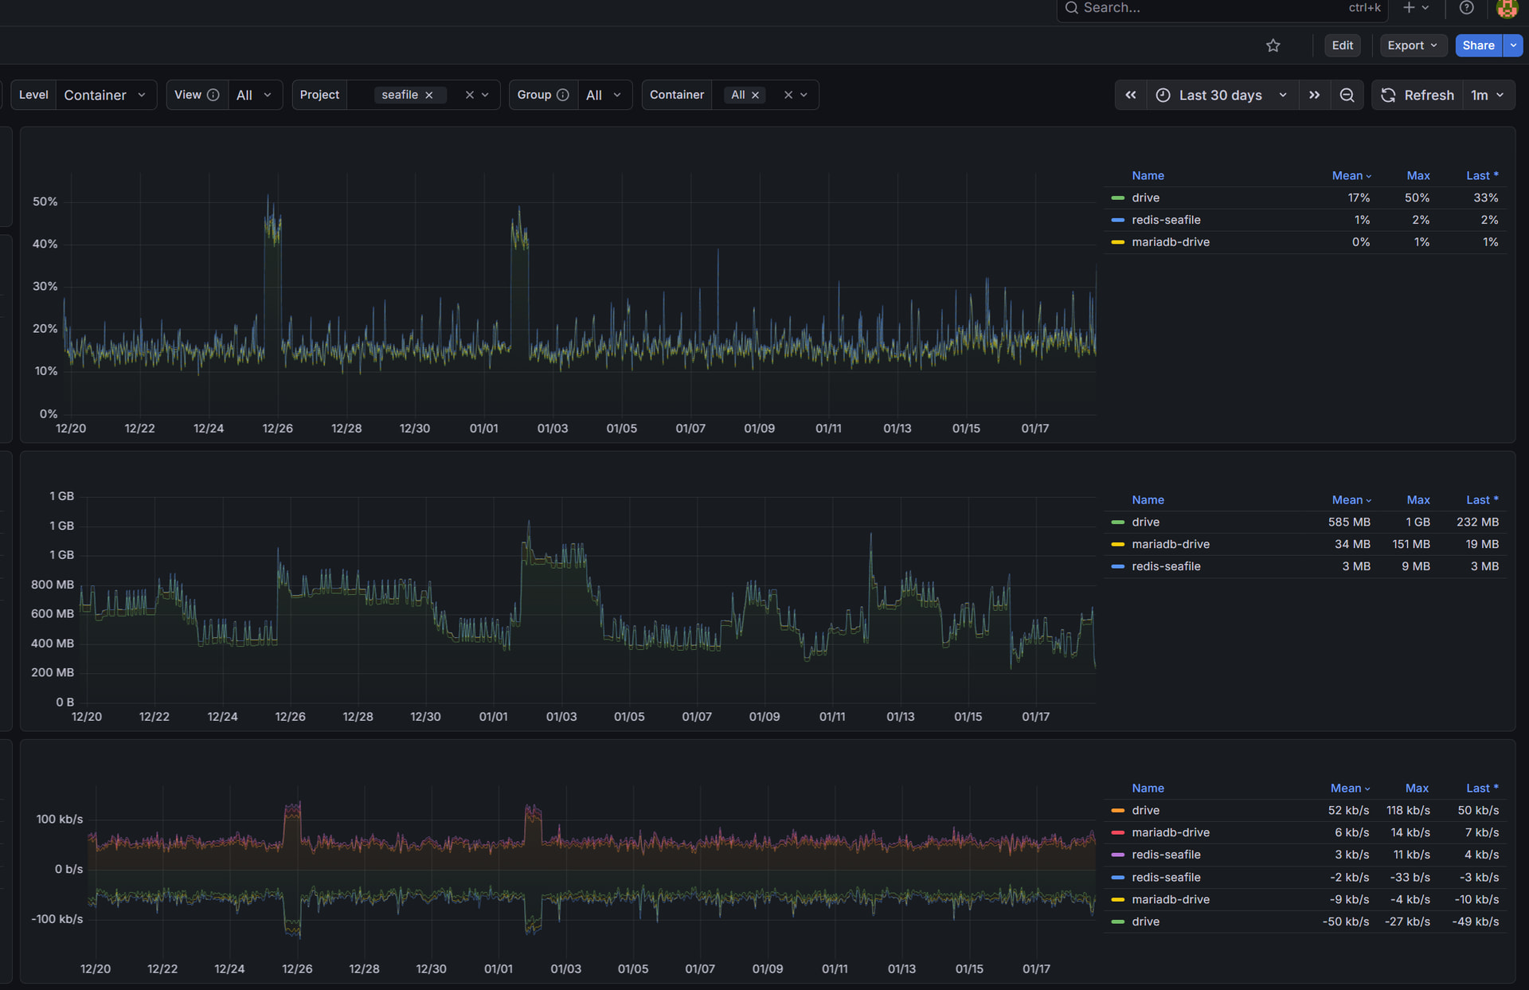The width and height of the screenshot is (1529, 990).
Task: Open the help menu icon
Action: pyautogui.click(x=1466, y=8)
